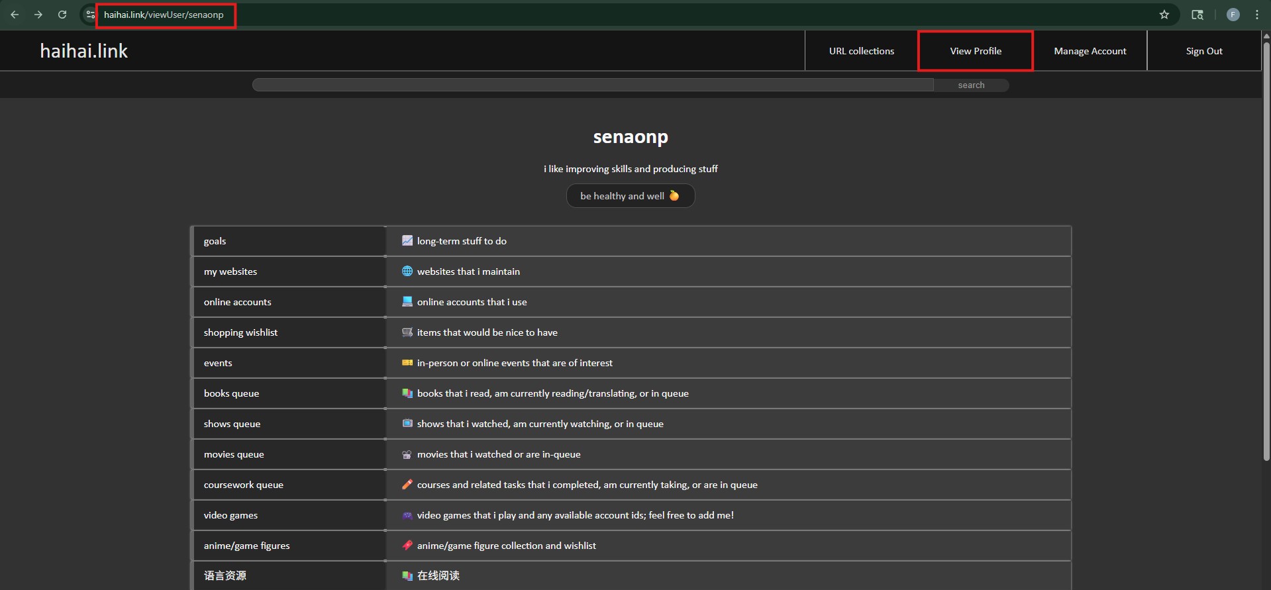Open the browser three-dot menu
1271x590 pixels.
[x=1256, y=15]
